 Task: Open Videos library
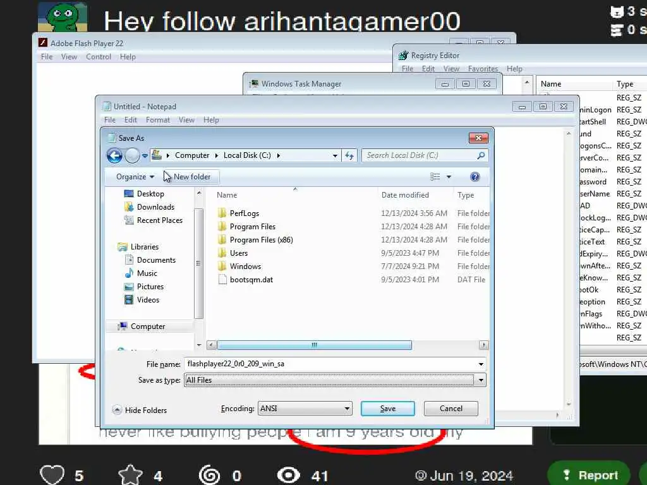[x=148, y=300]
